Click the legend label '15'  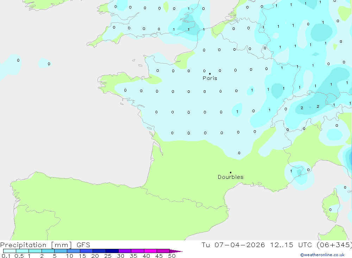coord(82,256)
